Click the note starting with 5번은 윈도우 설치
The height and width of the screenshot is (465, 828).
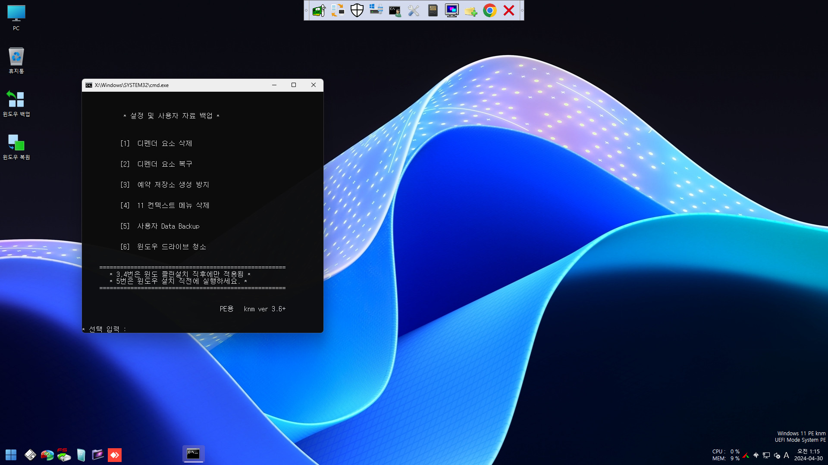pyautogui.click(x=178, y=281)
